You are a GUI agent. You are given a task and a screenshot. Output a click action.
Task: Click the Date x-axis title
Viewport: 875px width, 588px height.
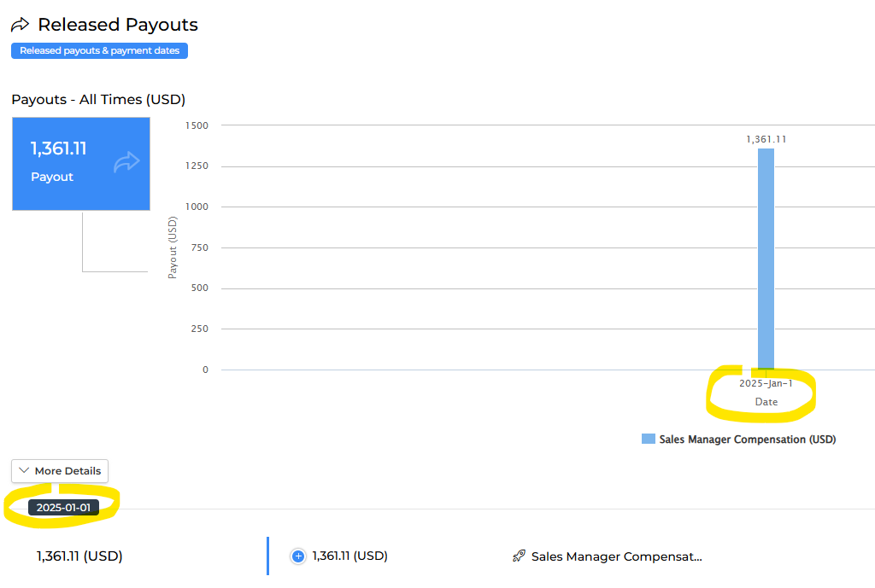click(766, 402)
